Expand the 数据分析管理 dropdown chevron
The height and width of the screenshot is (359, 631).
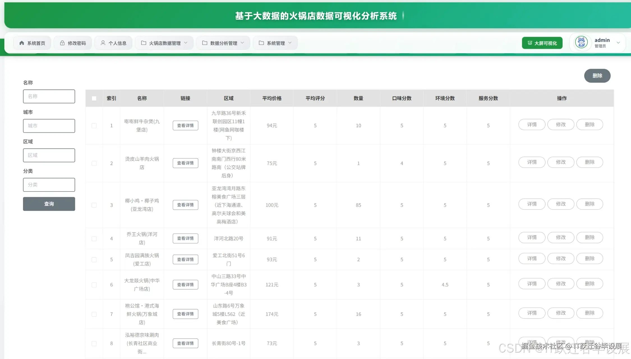[x=242, y=43]
